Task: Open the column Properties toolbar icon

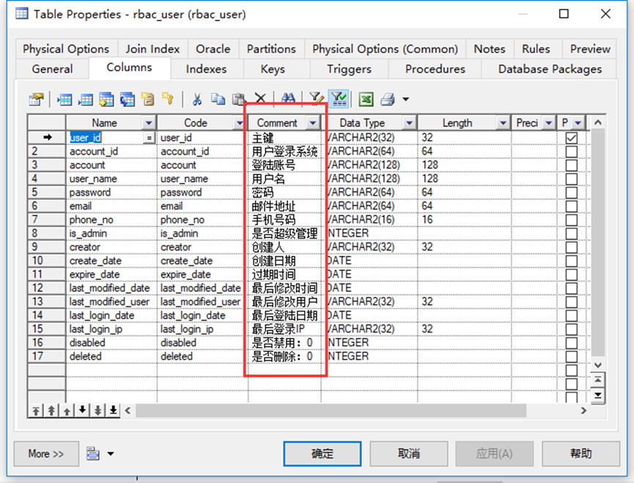Action: click(37, 99)
